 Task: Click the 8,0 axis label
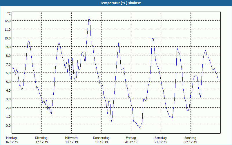8,56
